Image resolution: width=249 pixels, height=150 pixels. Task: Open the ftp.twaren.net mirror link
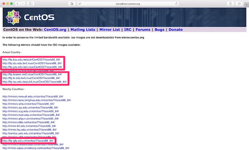(x=32, y=74)
